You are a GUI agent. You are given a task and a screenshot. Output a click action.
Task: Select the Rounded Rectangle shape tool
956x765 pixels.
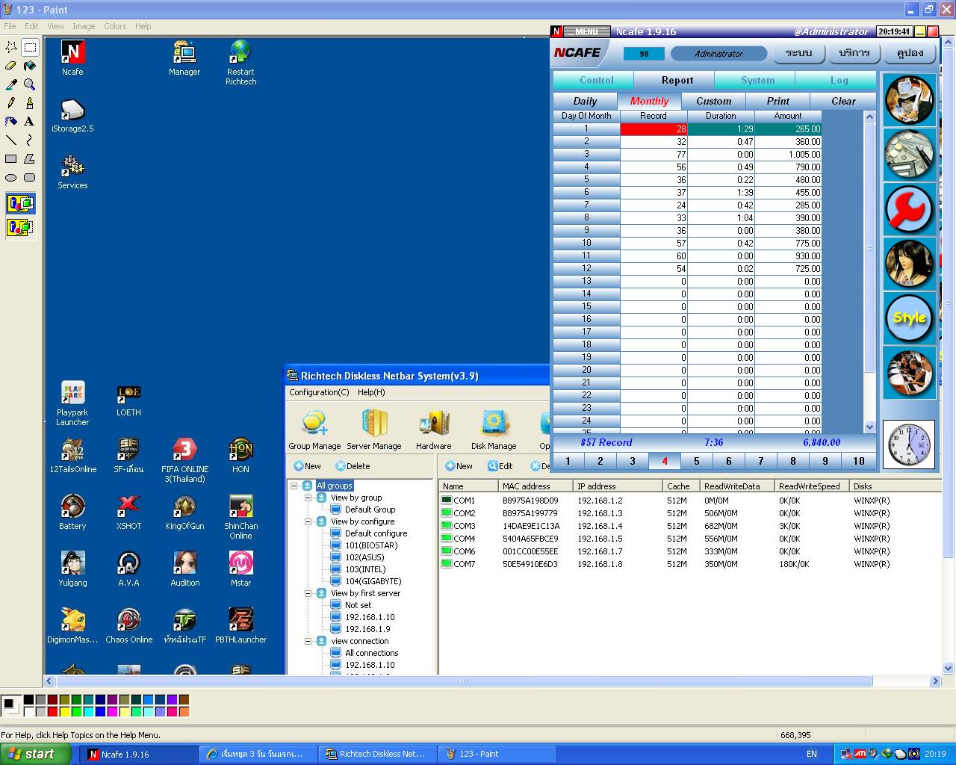30,178
